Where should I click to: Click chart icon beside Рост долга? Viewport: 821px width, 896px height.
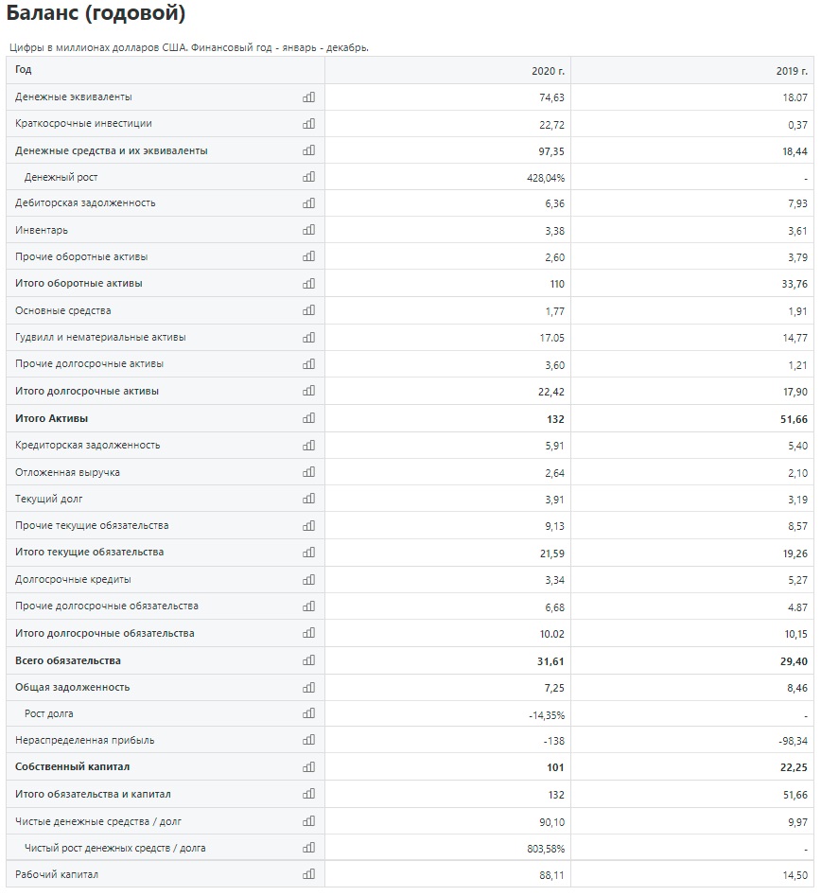point(308,713)
